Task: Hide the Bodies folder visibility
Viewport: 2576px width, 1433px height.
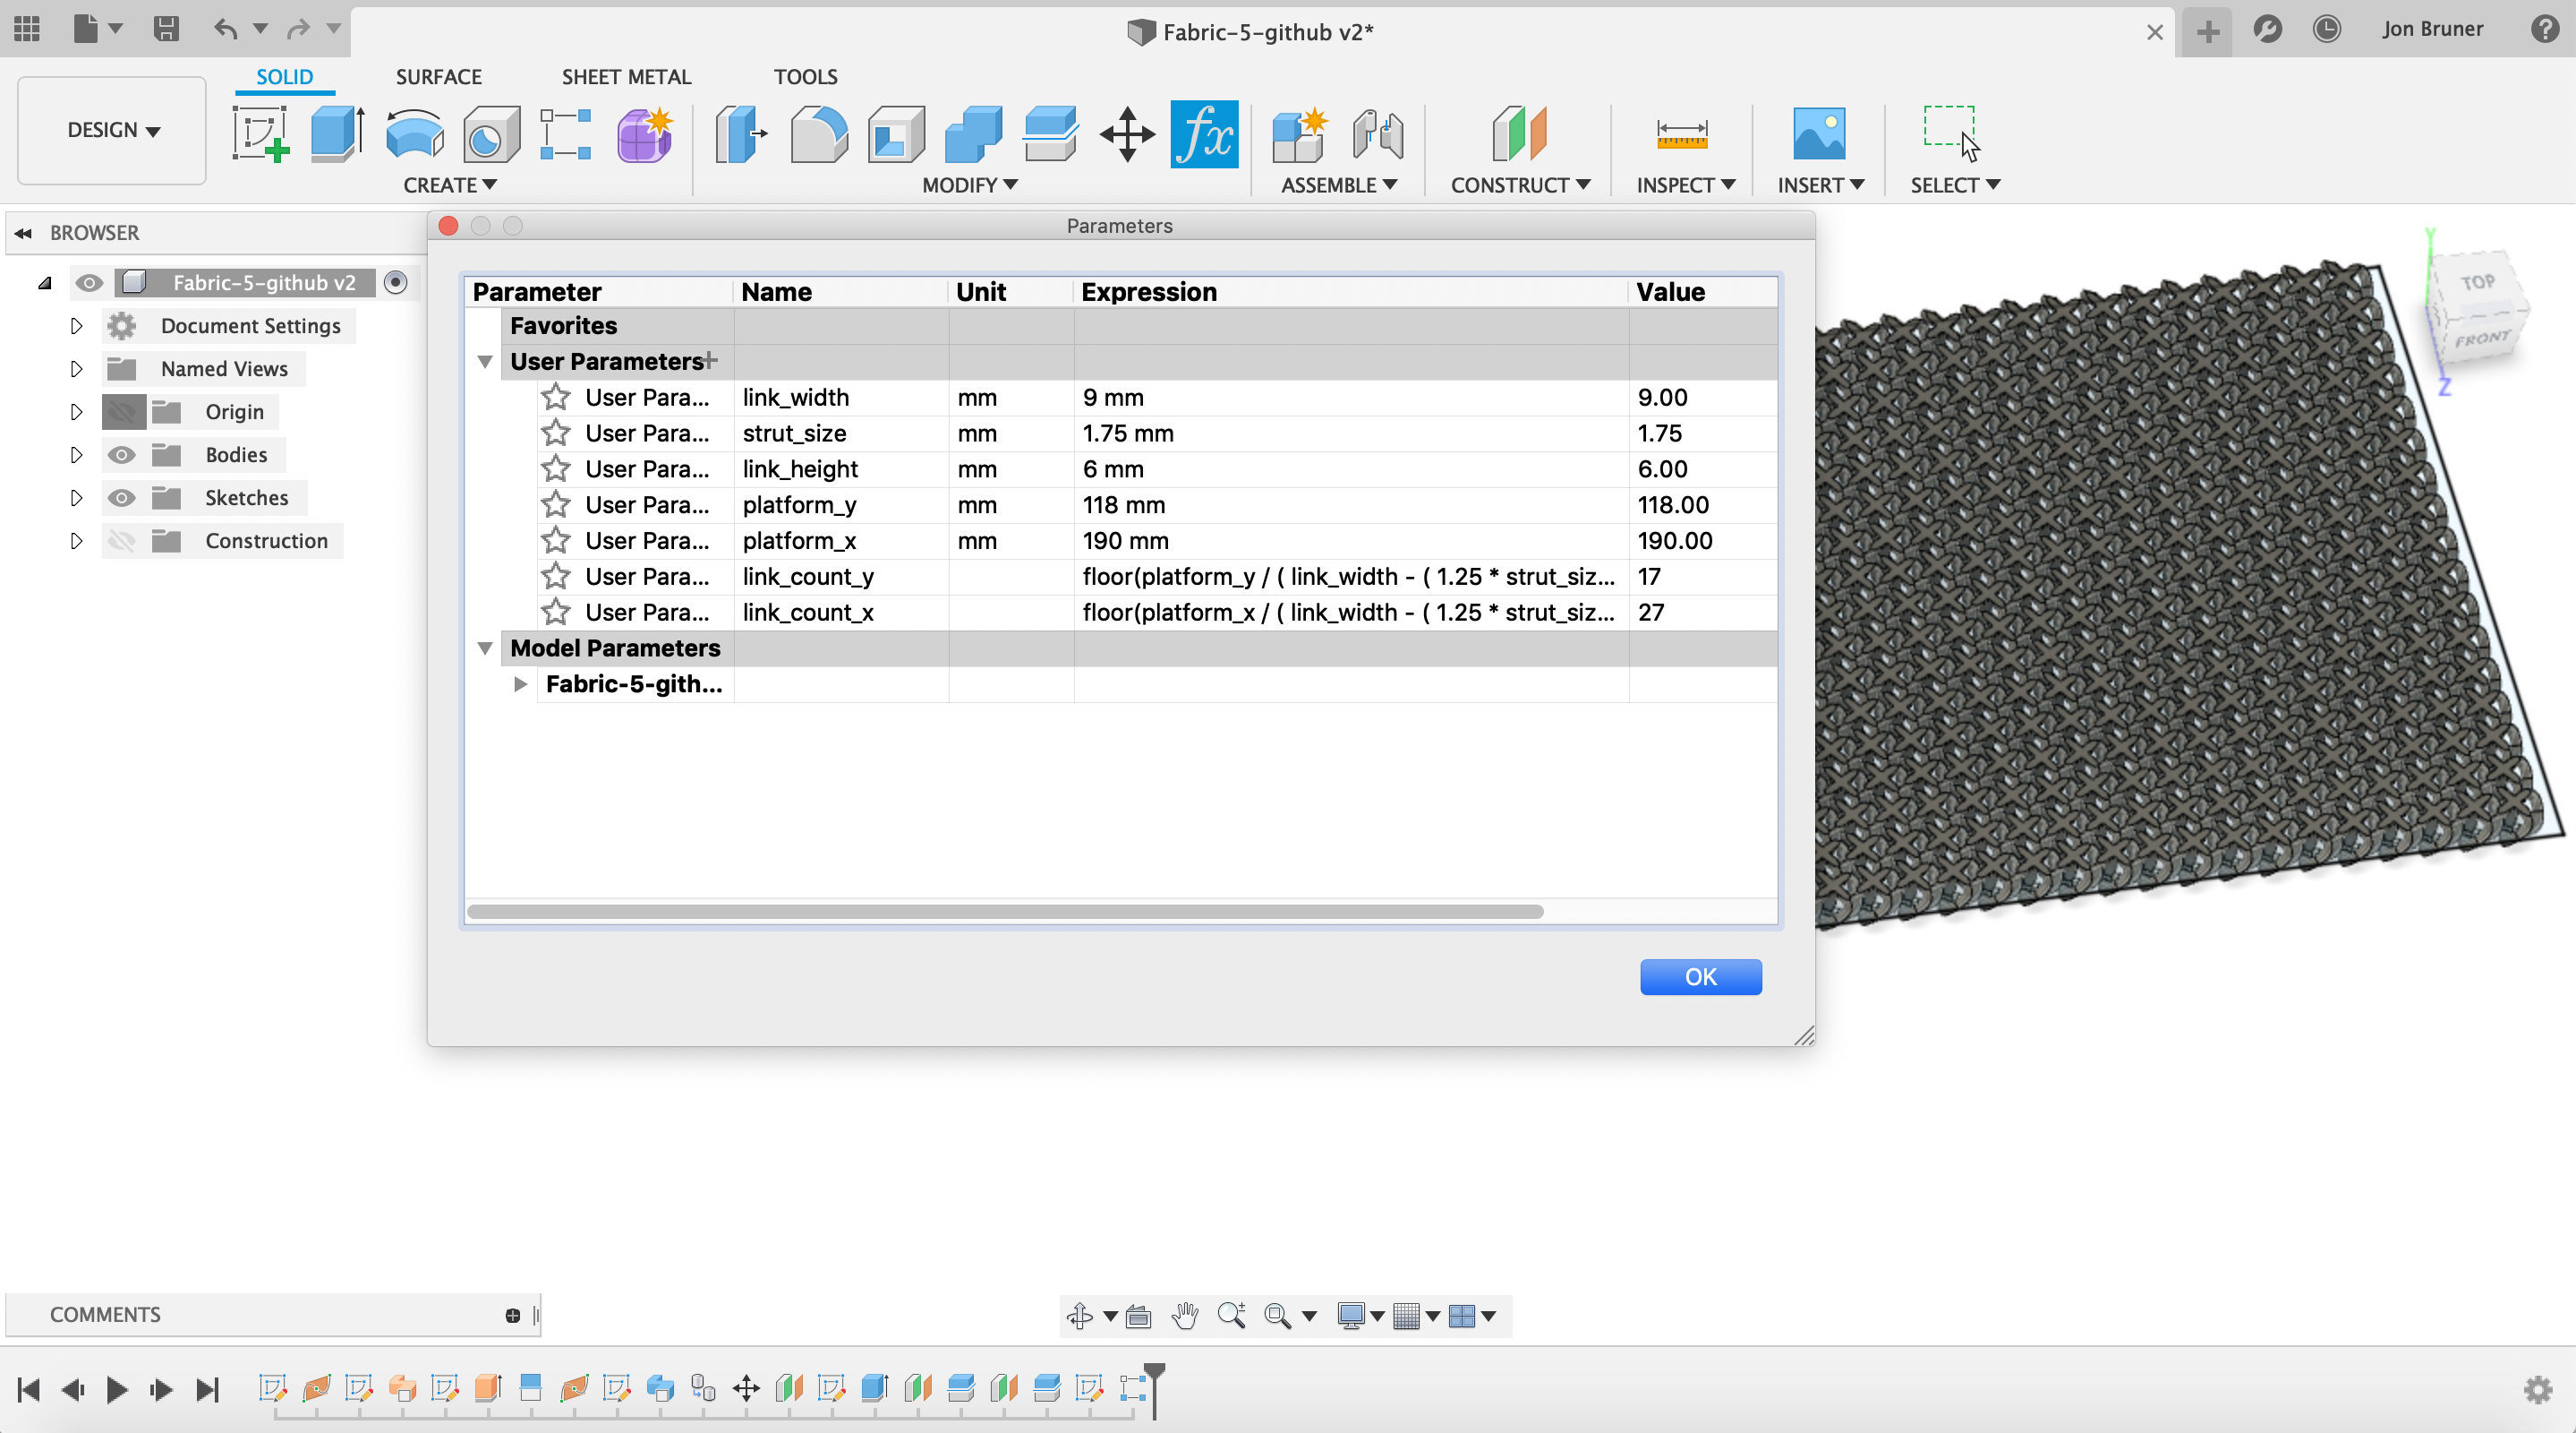Action: click(122, 455)
